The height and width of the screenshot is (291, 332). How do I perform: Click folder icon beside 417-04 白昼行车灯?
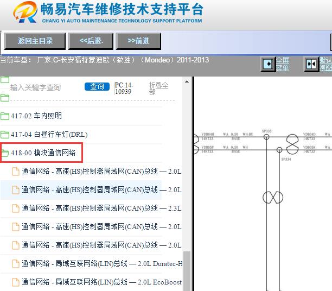5,135
